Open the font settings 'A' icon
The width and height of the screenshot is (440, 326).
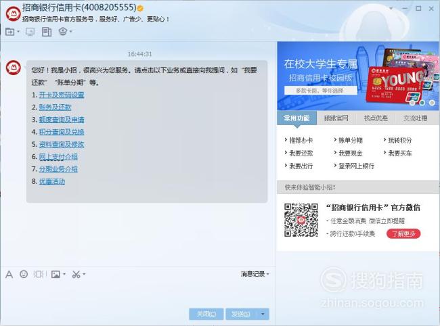click(x=9, y=274)
